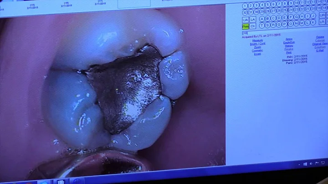Click the Print link
Viewport: 328px width, 184px height.
289,53
